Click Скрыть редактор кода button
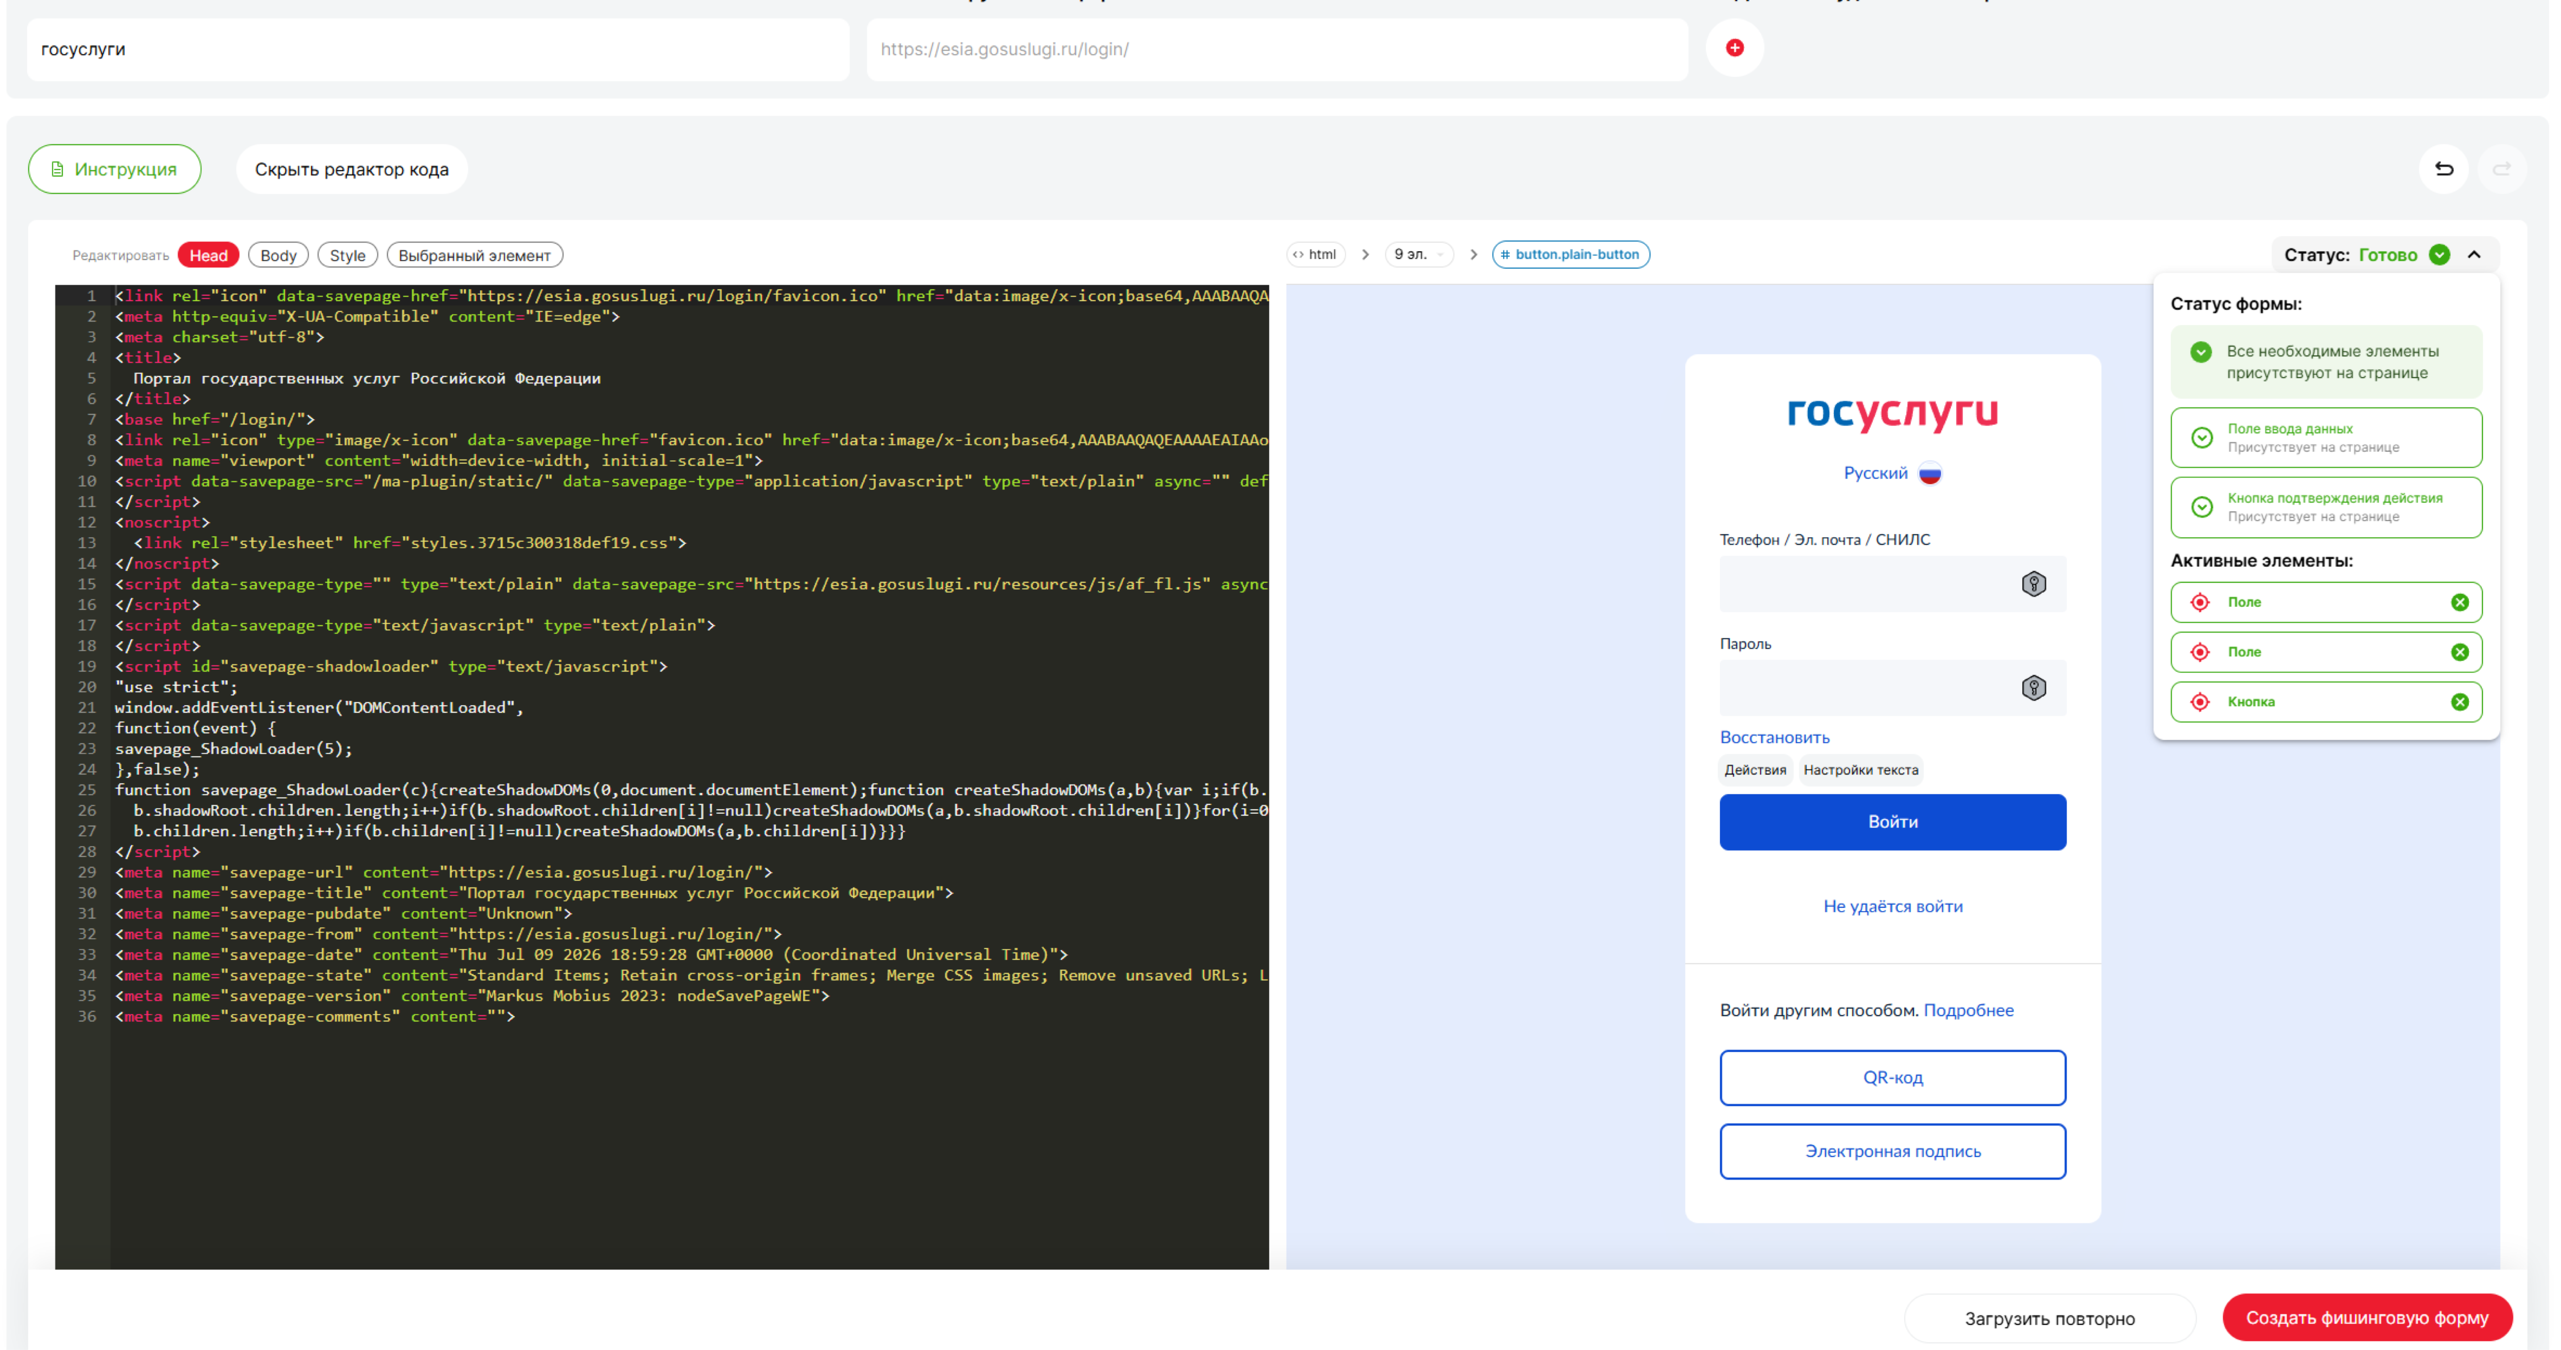This screenshot has width=2561, height=1350. 352,169
